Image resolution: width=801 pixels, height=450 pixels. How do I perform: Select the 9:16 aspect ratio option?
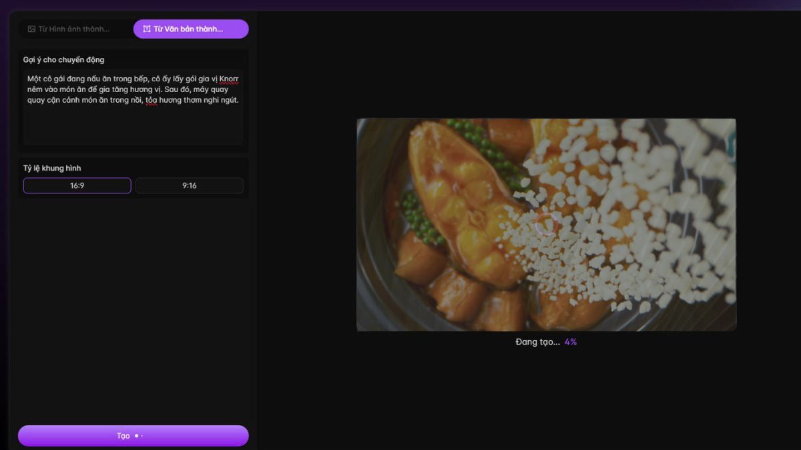(x=189, y=185)
